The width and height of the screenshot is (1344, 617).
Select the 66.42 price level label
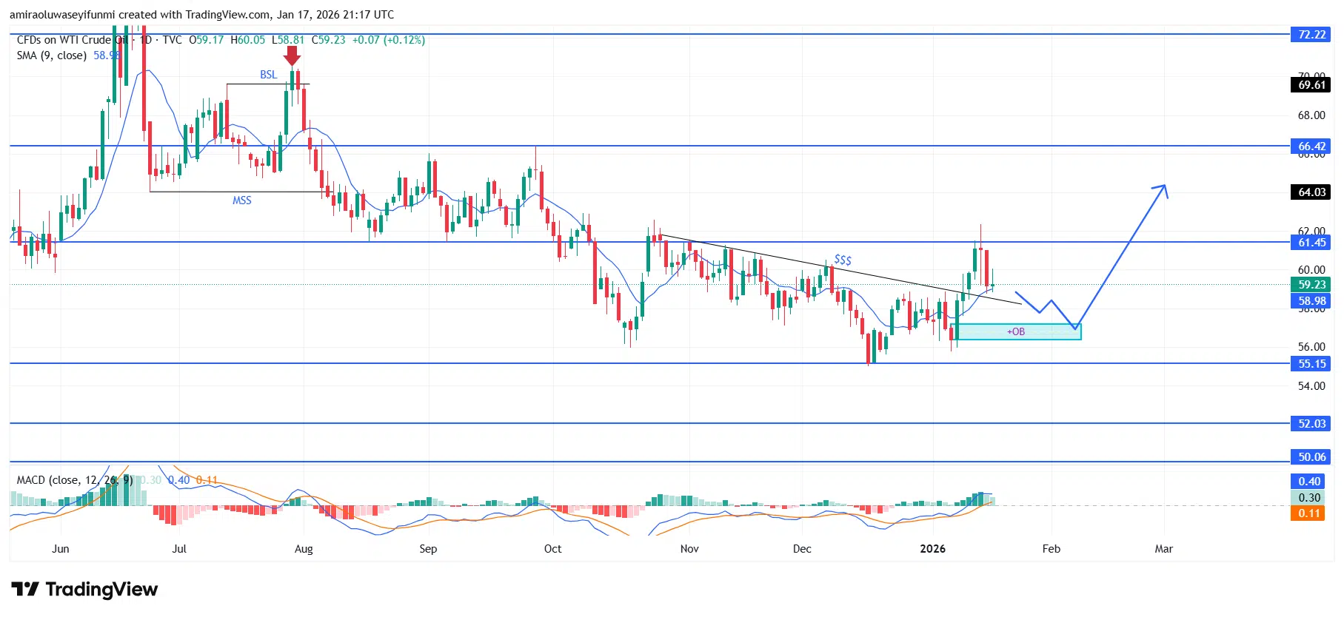1311,146
